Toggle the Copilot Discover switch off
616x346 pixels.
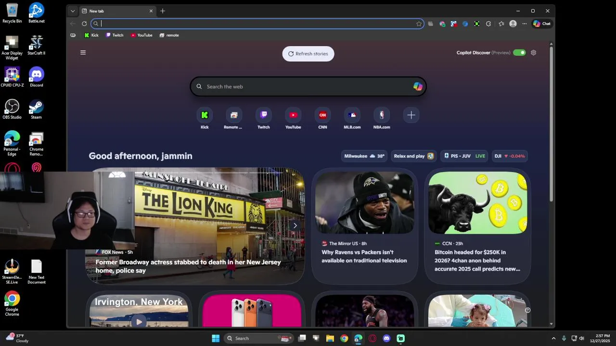(x=519, y=53)
